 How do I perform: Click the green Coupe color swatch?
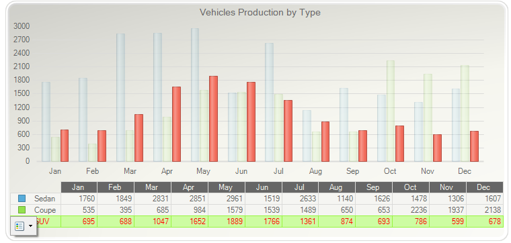coord(22,210)
